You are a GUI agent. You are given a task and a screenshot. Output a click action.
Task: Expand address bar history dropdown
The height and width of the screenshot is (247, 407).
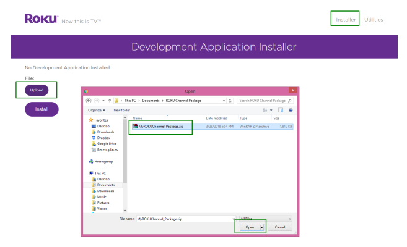click(x=224, y=101)
